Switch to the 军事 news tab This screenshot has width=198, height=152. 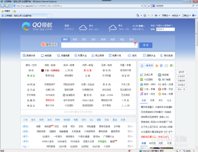(x=152, y=100)
